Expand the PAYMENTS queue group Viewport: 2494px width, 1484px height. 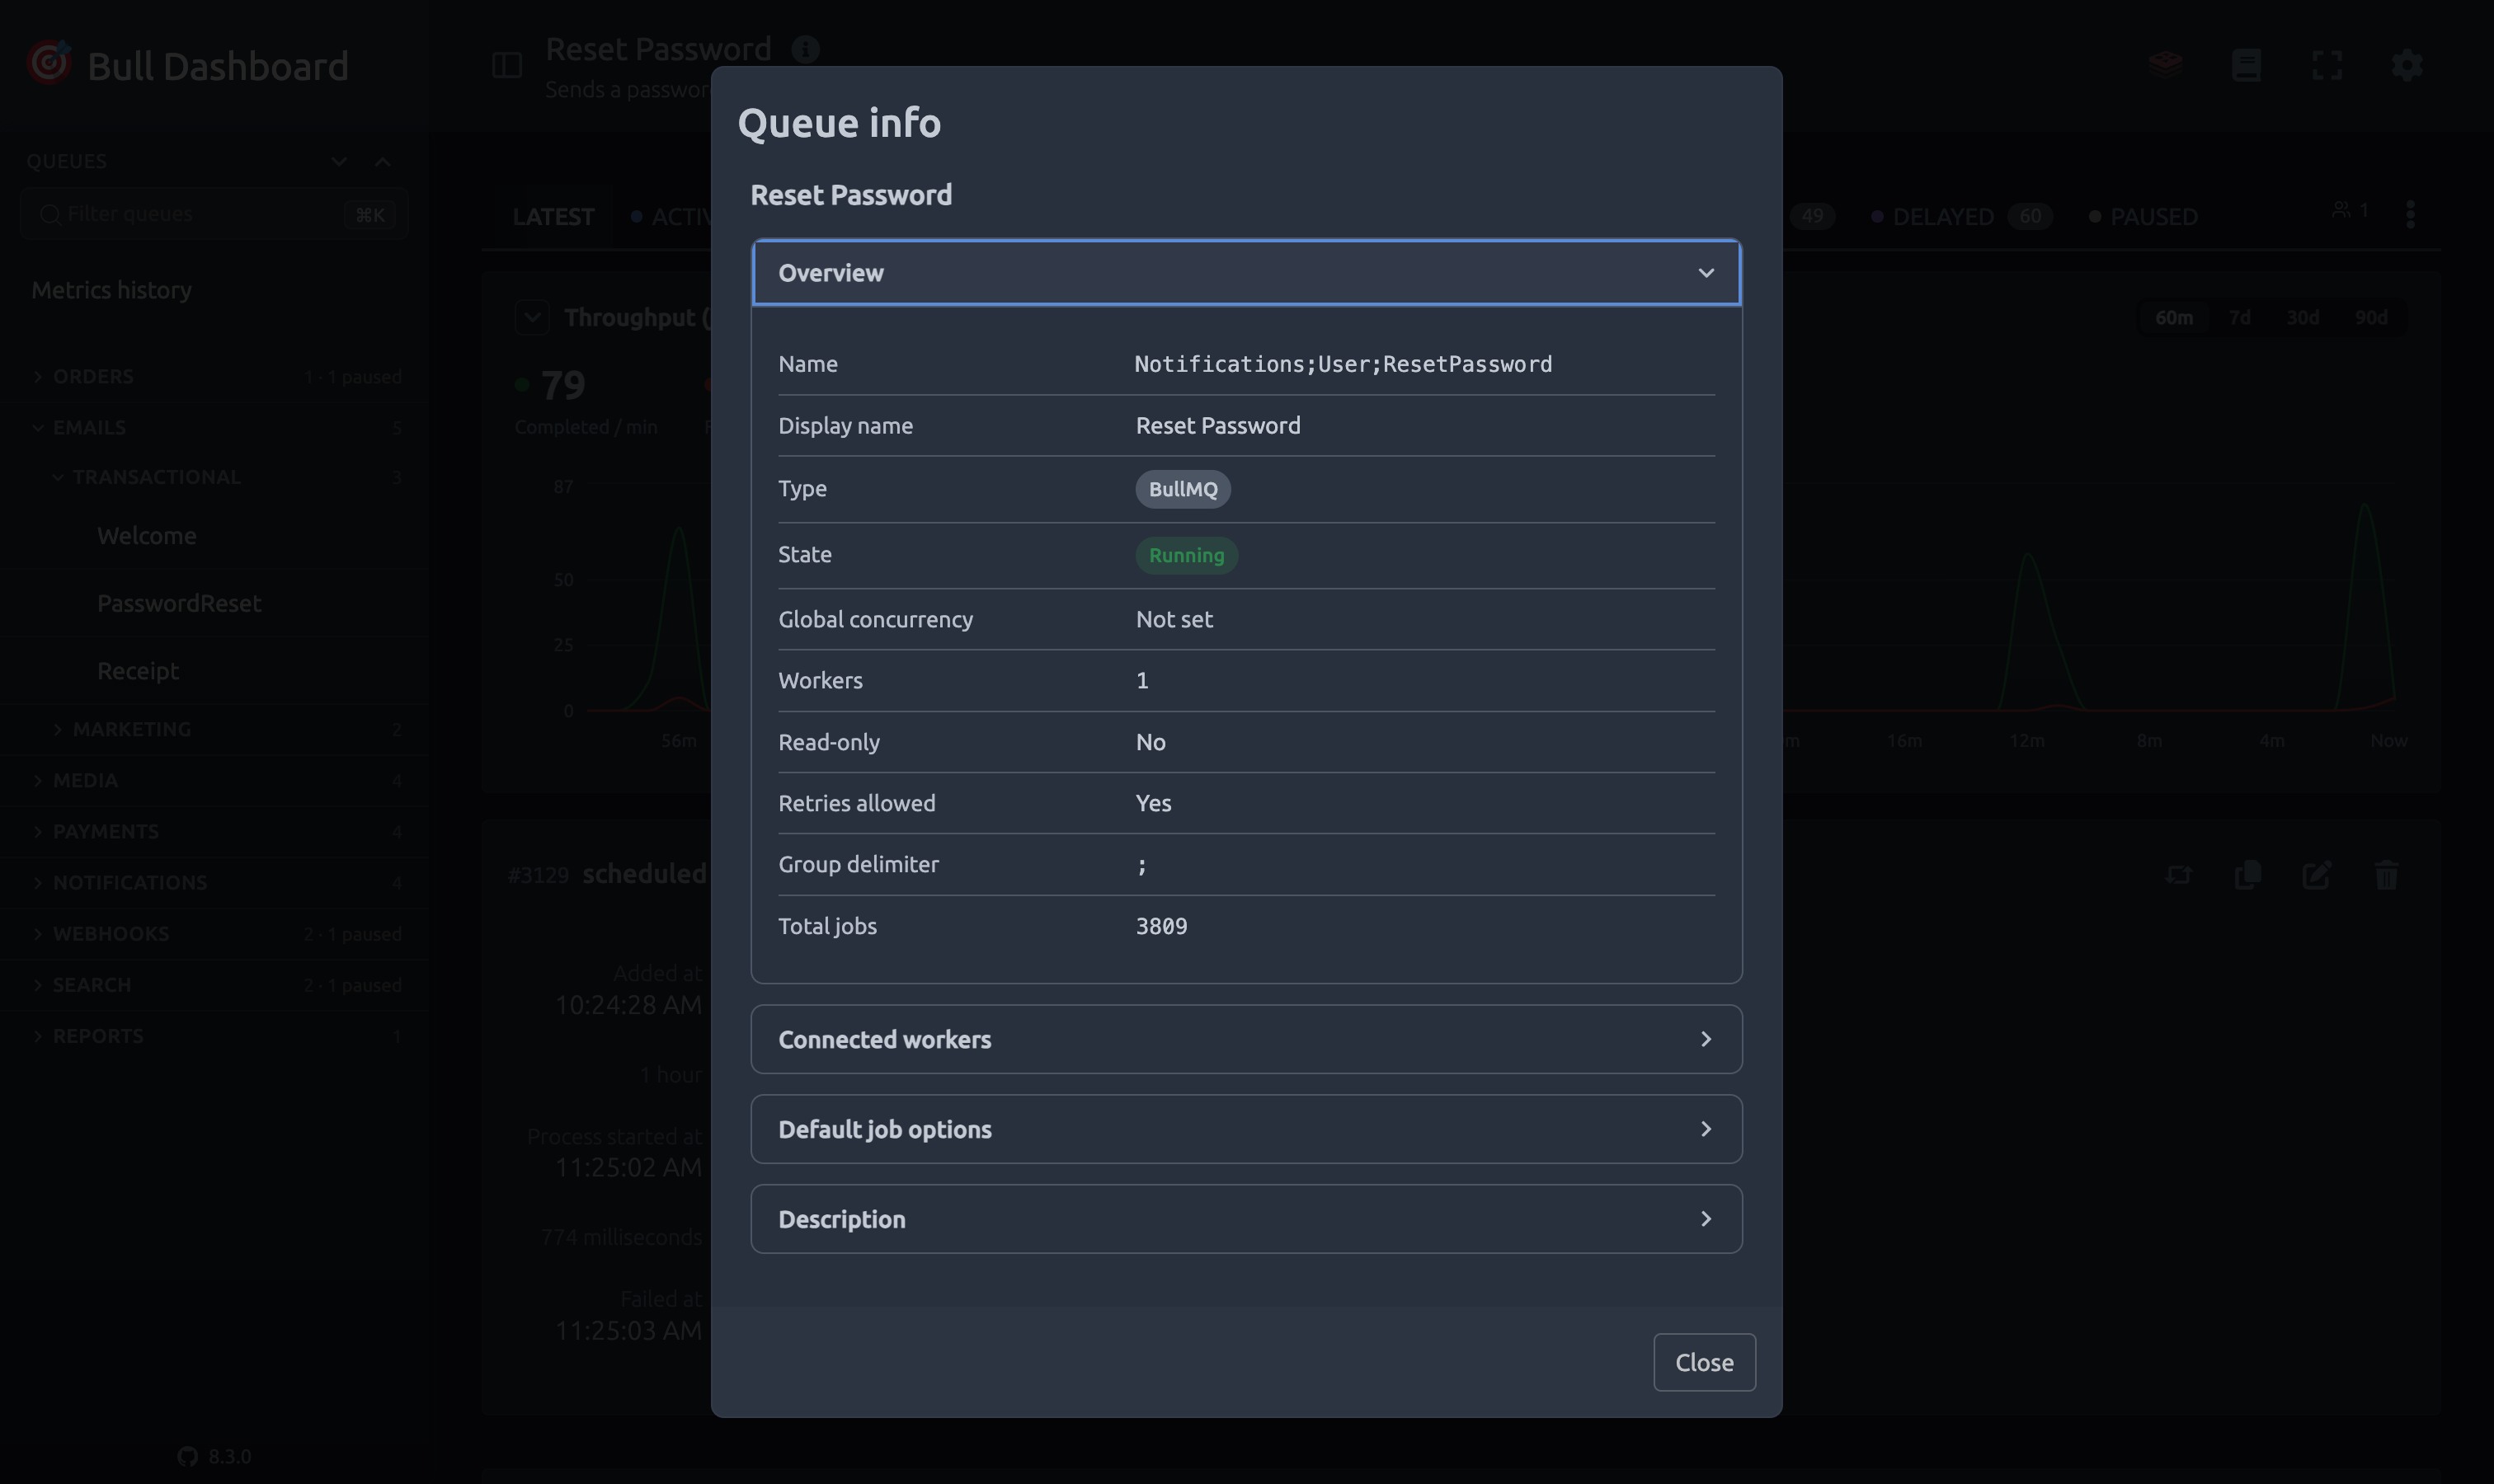click(x=214, y=832)
